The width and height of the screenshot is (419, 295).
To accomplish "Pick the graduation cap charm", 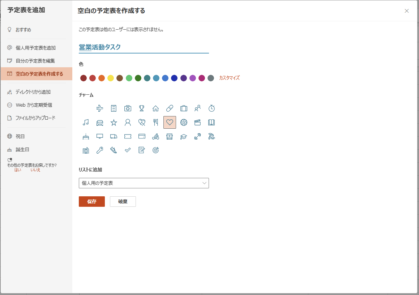I will [184, 136].
